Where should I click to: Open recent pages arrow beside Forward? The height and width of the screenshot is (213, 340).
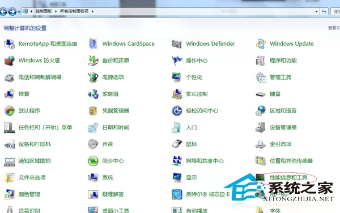(x=19, y=12)
